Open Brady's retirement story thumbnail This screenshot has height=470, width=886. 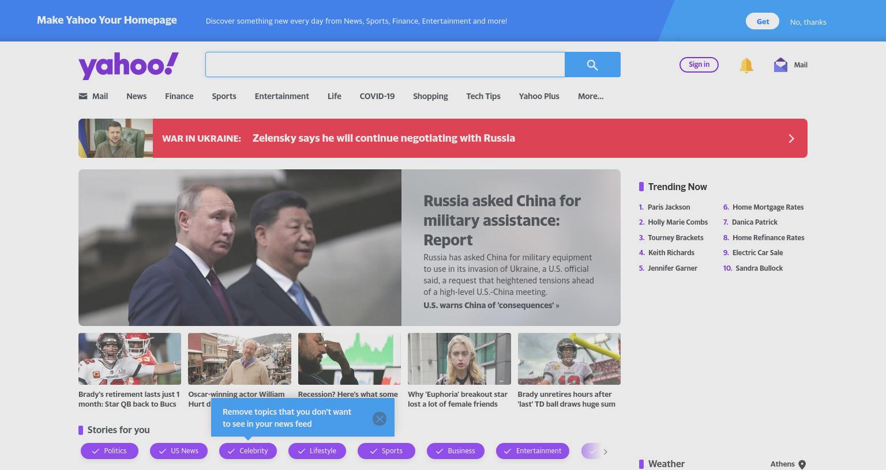(130, 359)
